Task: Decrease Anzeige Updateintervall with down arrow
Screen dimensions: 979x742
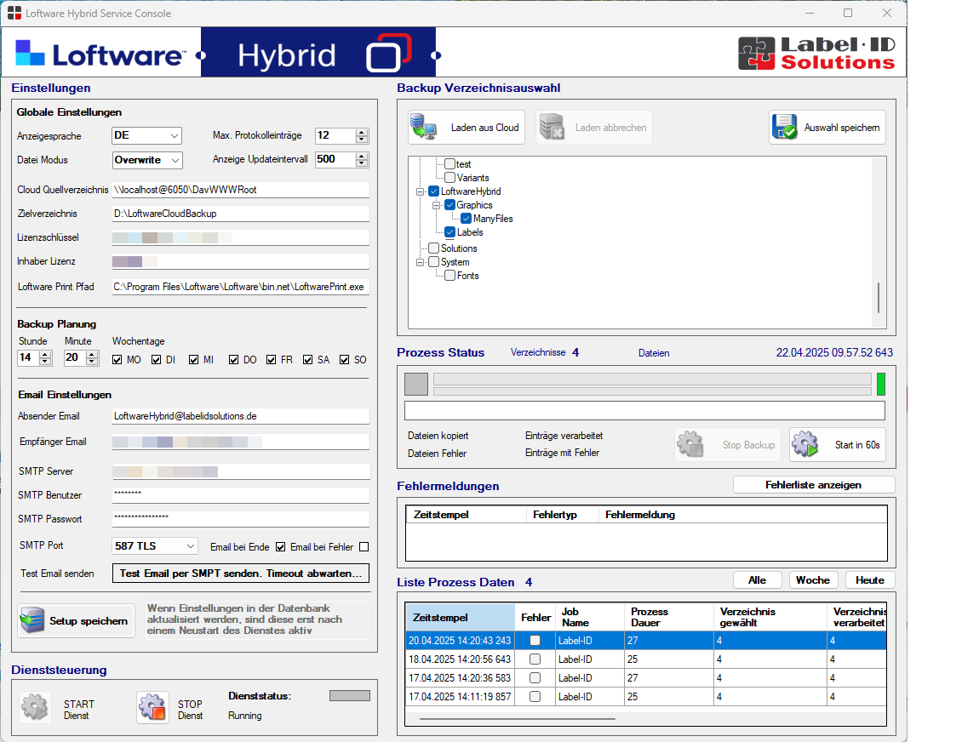Action: [x=362, y=163]
